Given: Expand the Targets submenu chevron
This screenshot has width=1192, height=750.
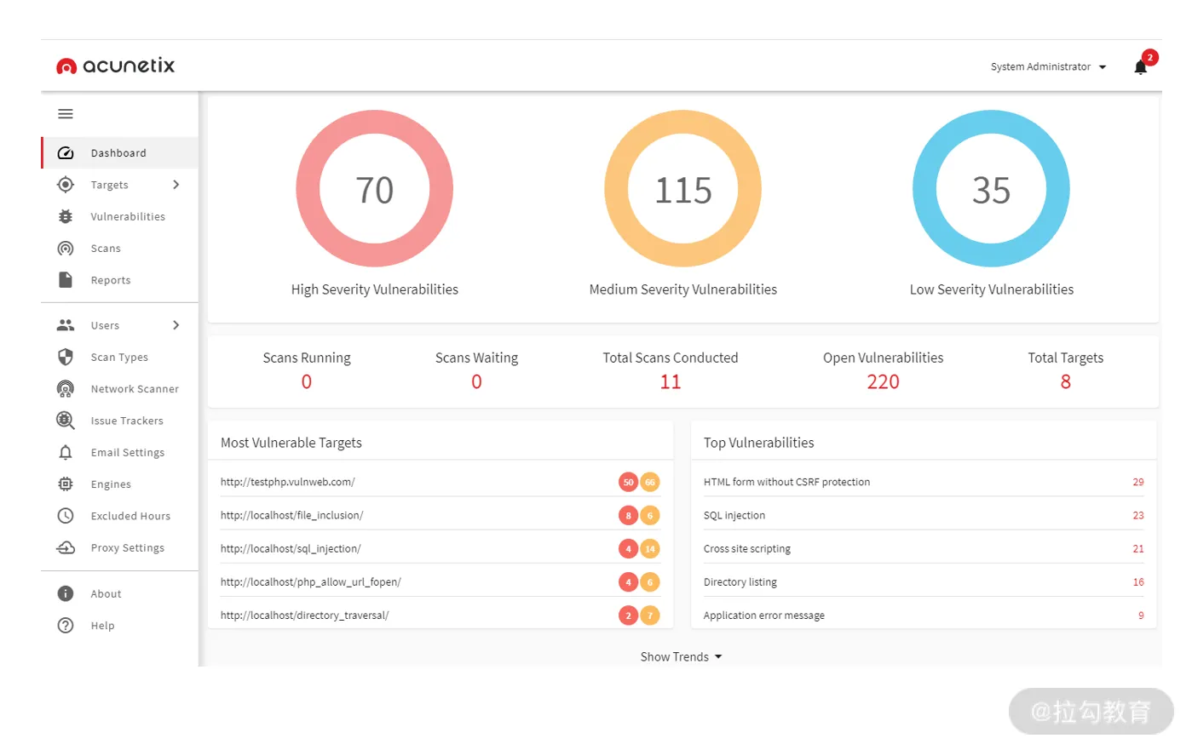Looking at the screenshot, I should click(x=176, y=185).
